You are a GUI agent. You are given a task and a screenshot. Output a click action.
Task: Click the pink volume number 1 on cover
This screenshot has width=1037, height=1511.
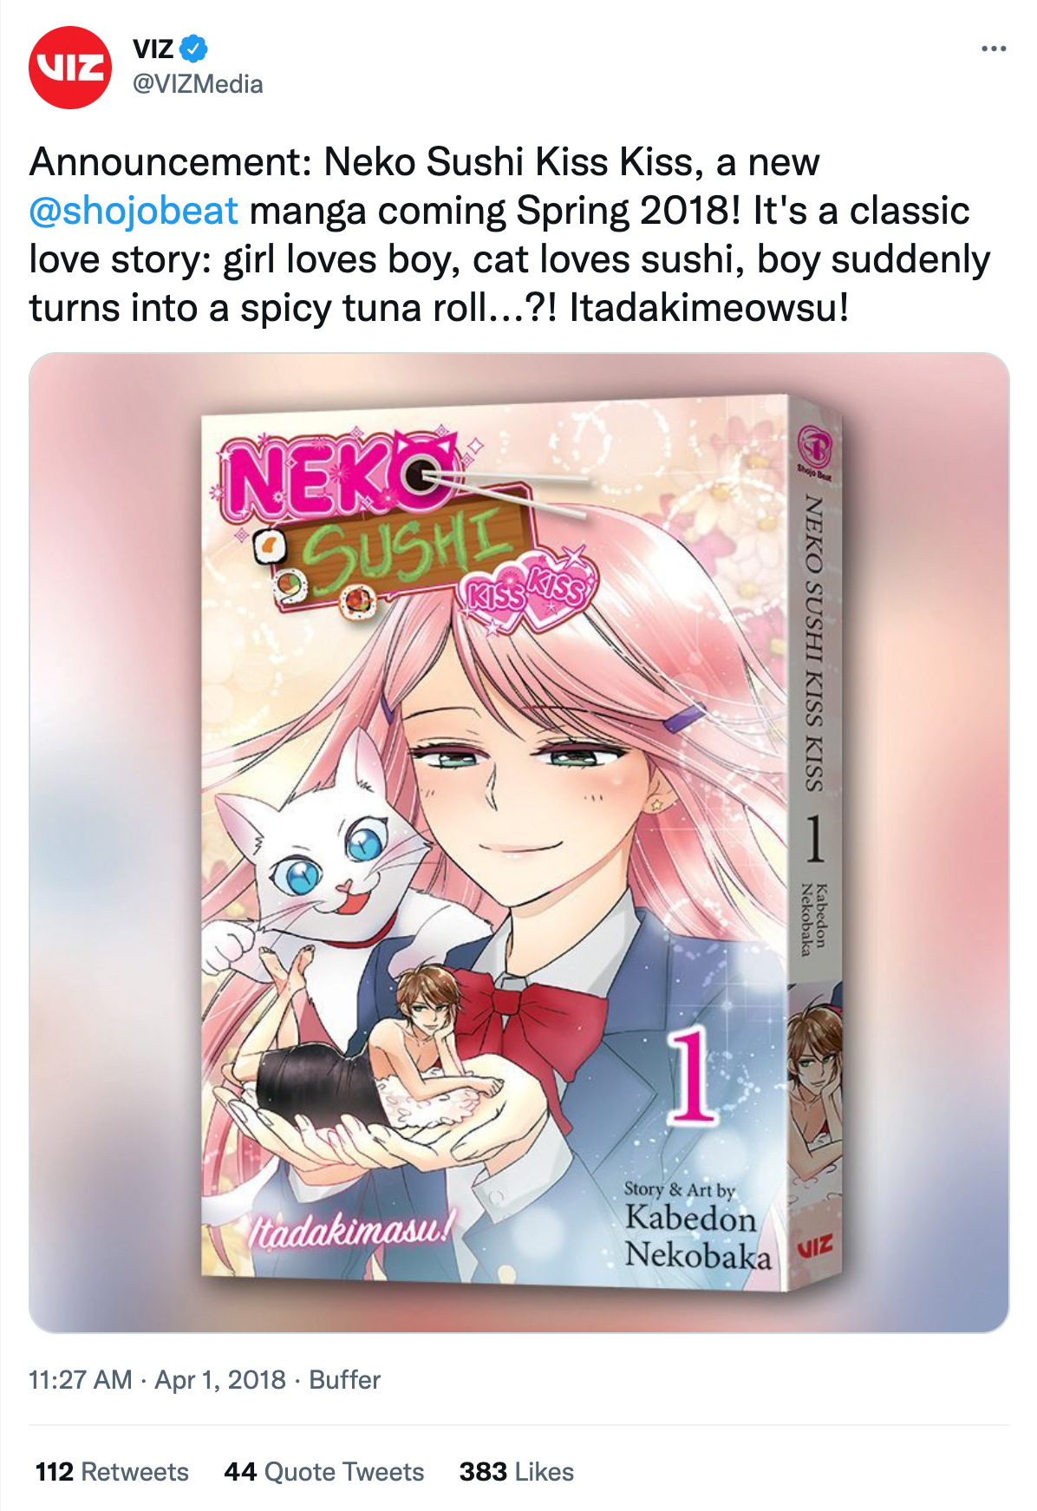692,1076
